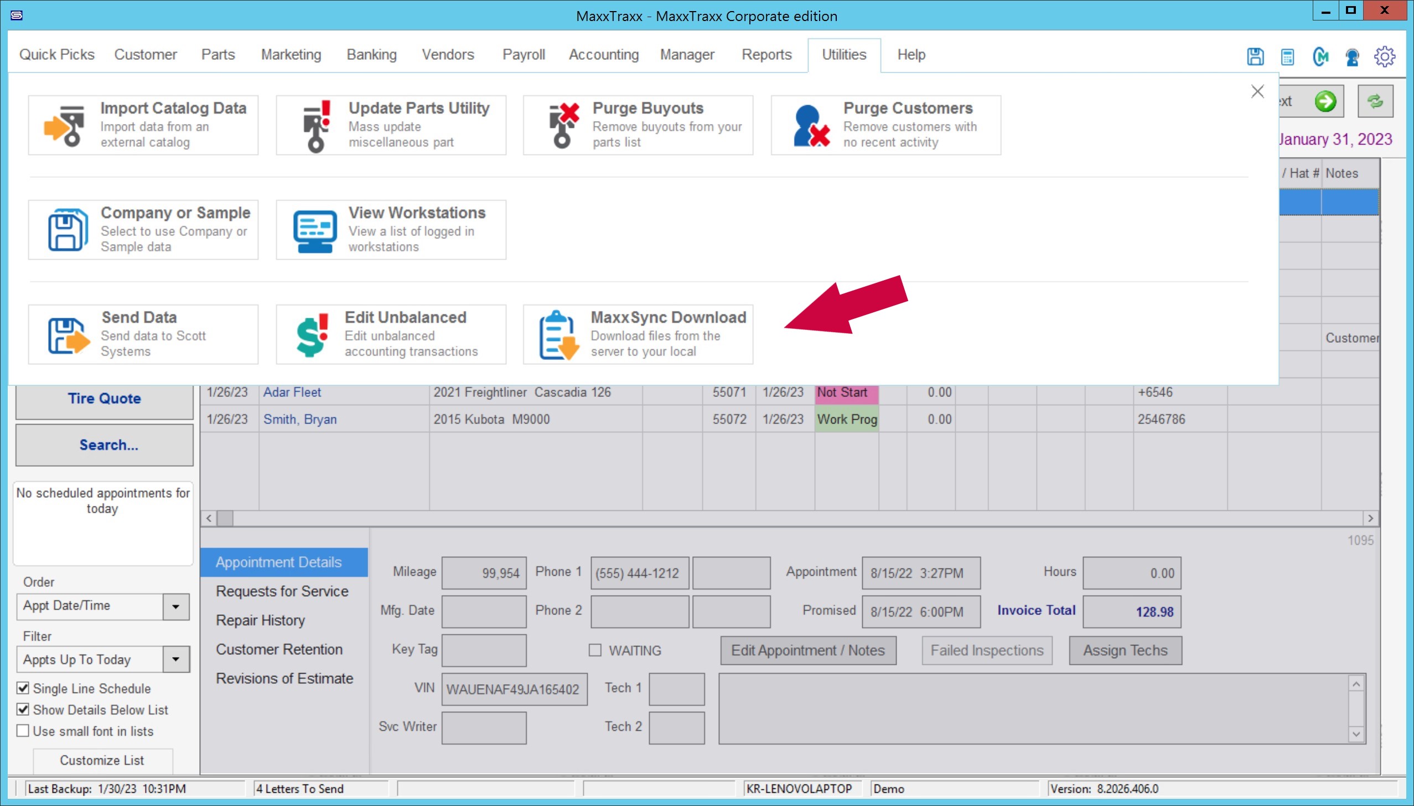This screenshot has width=1414, height=806.
Task: Click horizontal scrollbar right arrow
Action: tap(1370, 519)
